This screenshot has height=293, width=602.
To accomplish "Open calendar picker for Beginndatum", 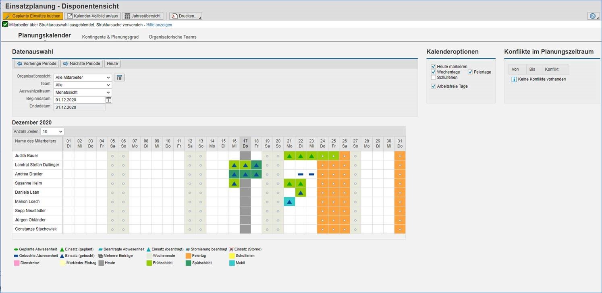I will click(x=108, y=100).
